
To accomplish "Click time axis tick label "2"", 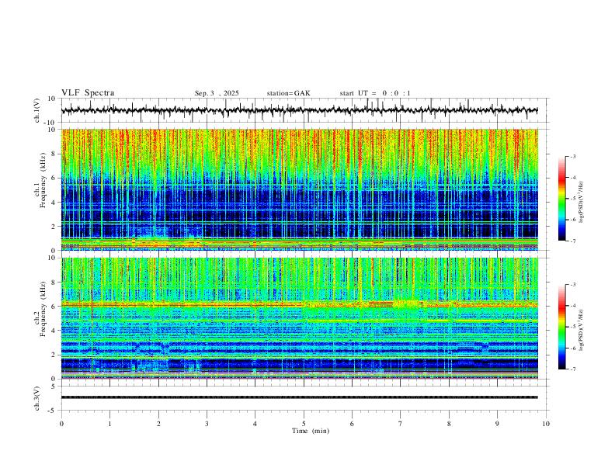I will 158,424.
